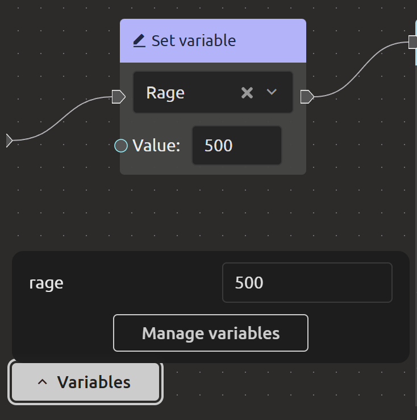Viewport: 417px width, 420px height.
Task: Focus the Value field in the Set variable node
Action: click(x=236, y=146)
